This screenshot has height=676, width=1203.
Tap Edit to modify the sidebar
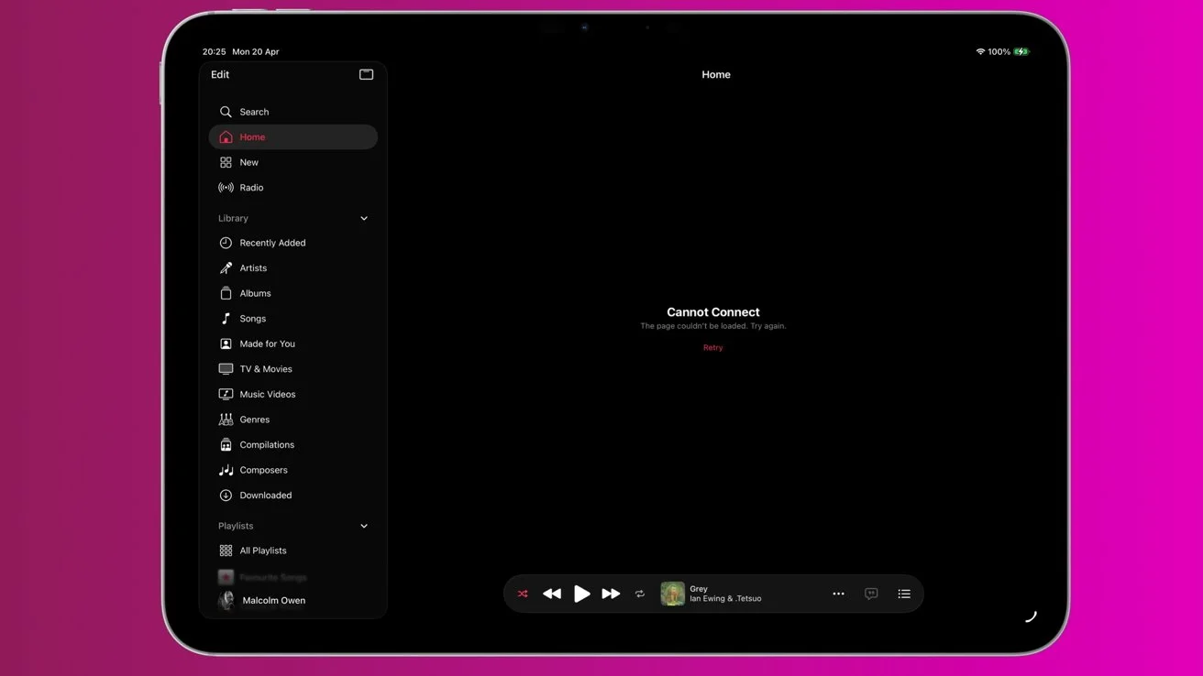219,74
